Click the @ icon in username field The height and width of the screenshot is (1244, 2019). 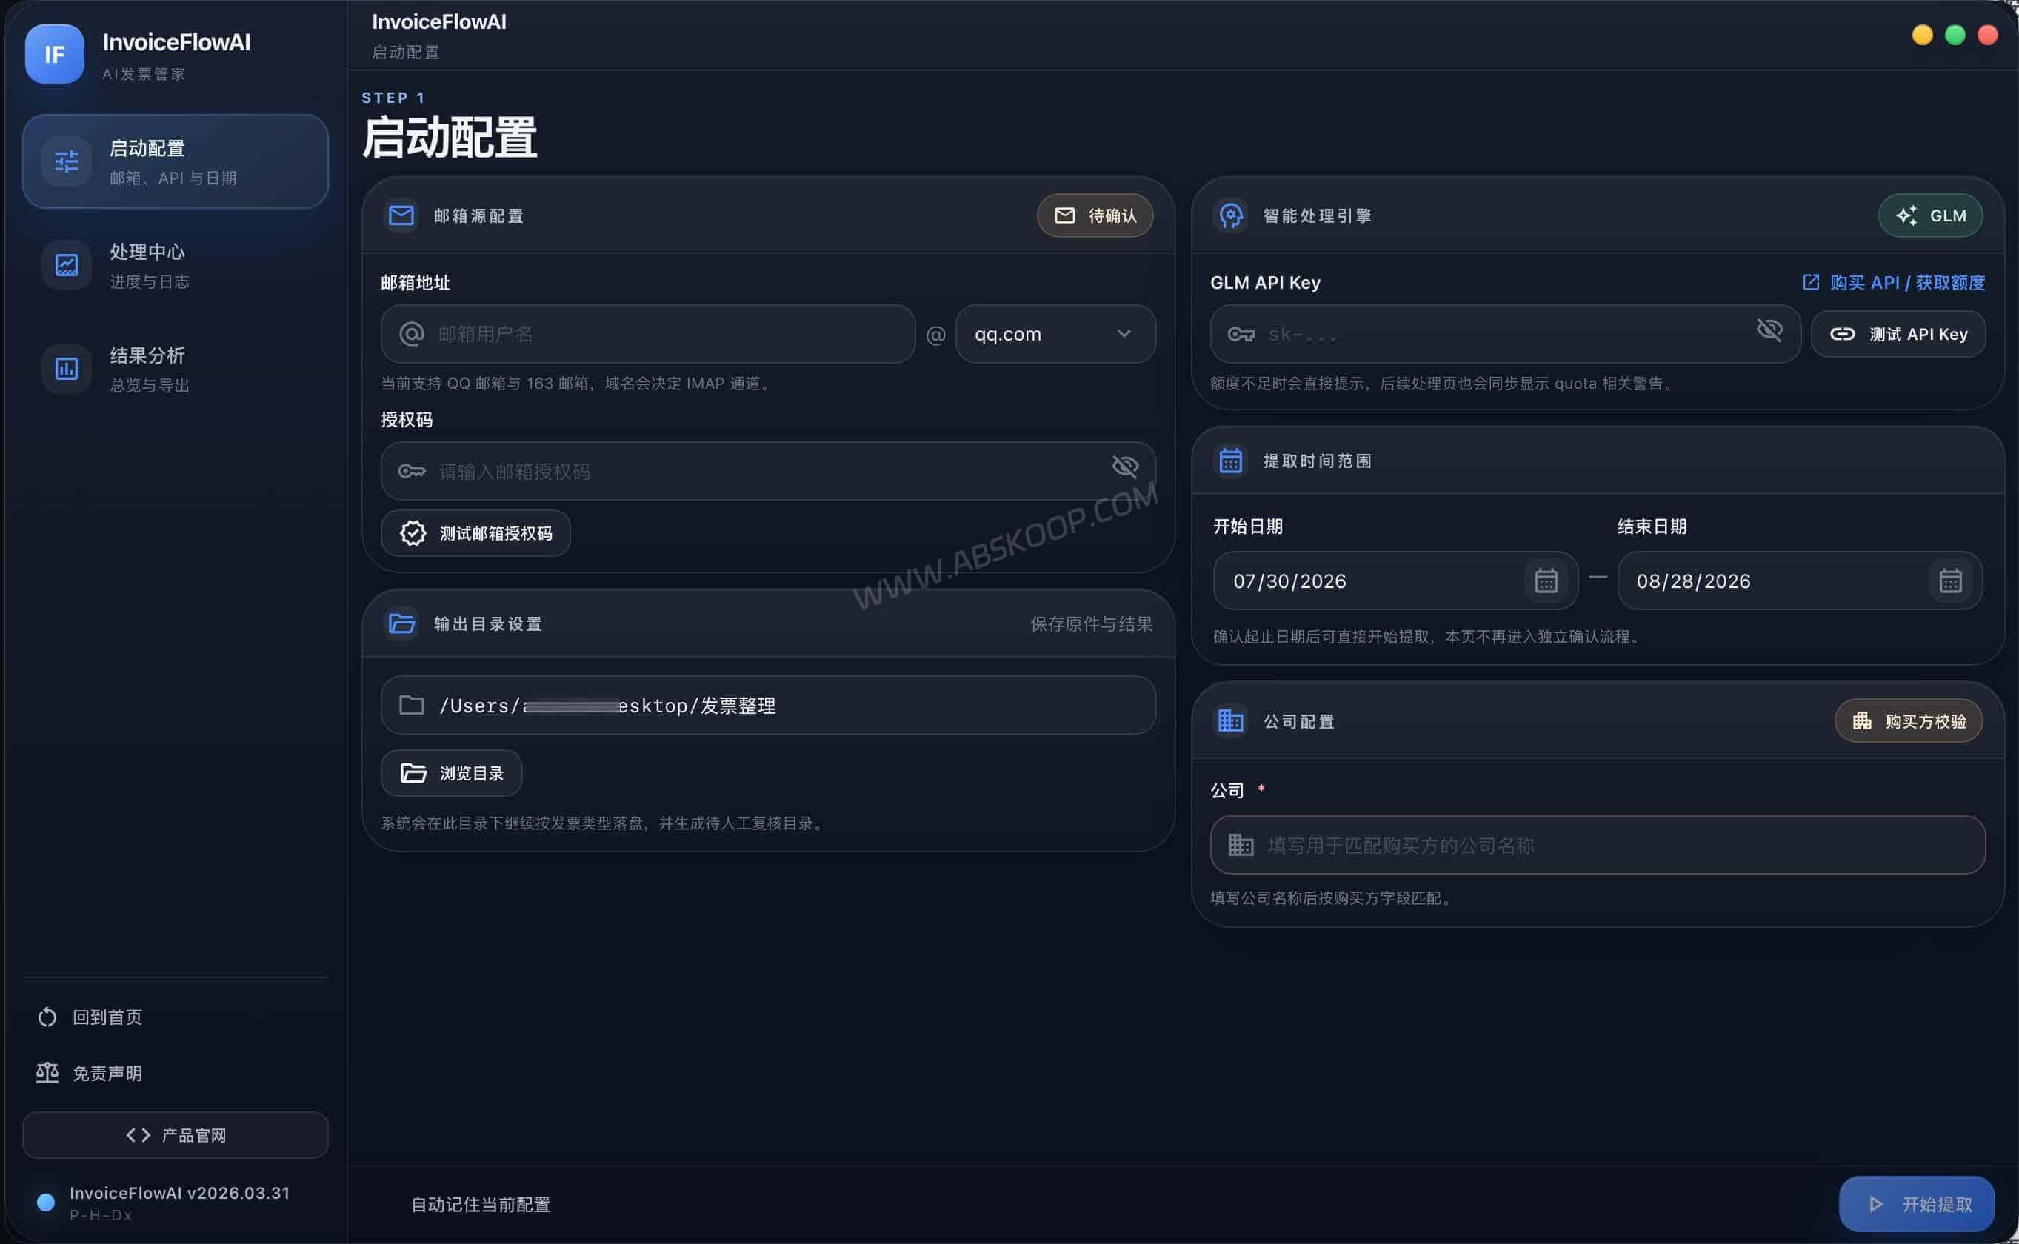click(413, 334)
